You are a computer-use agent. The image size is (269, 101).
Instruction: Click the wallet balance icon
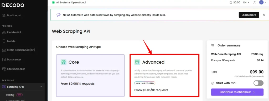point(231,2)
